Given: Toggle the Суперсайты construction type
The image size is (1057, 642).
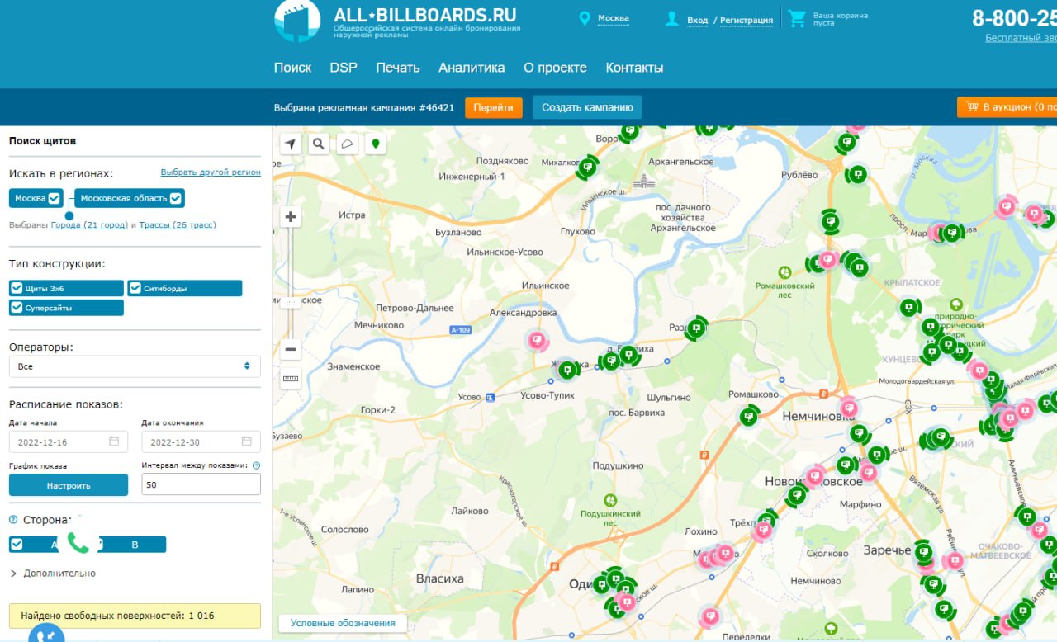Looking at the screenshot, I should coord(66,308).
